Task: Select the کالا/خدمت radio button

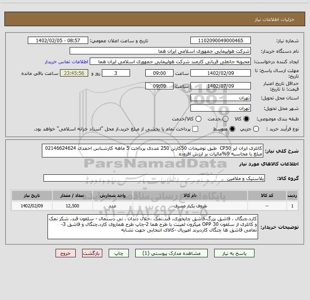Action: [x=198, y=119]
